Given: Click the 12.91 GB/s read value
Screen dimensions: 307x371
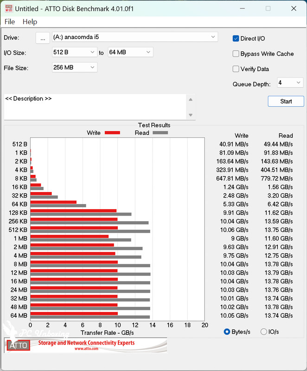Looking at the screenshot, I should click(x=279, y=247).
